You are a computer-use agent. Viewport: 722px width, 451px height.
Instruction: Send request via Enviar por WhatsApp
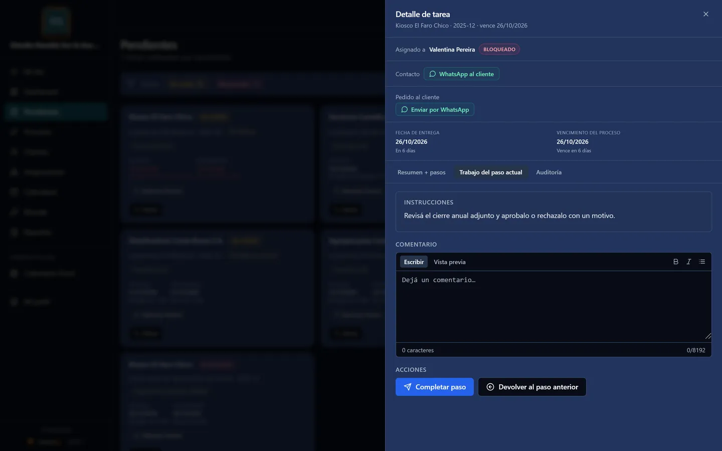point(435,110)
